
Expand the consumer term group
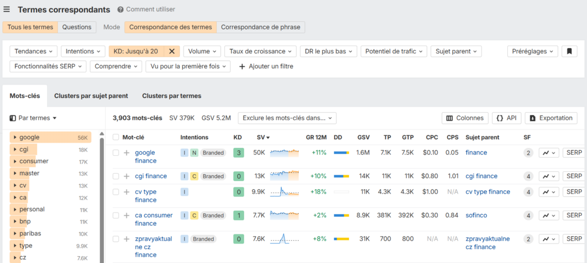pyautogui.click(x=15, y=161)
